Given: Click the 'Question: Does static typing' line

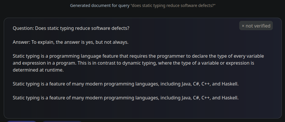Looking at the screenshot, I should [71, 28].
